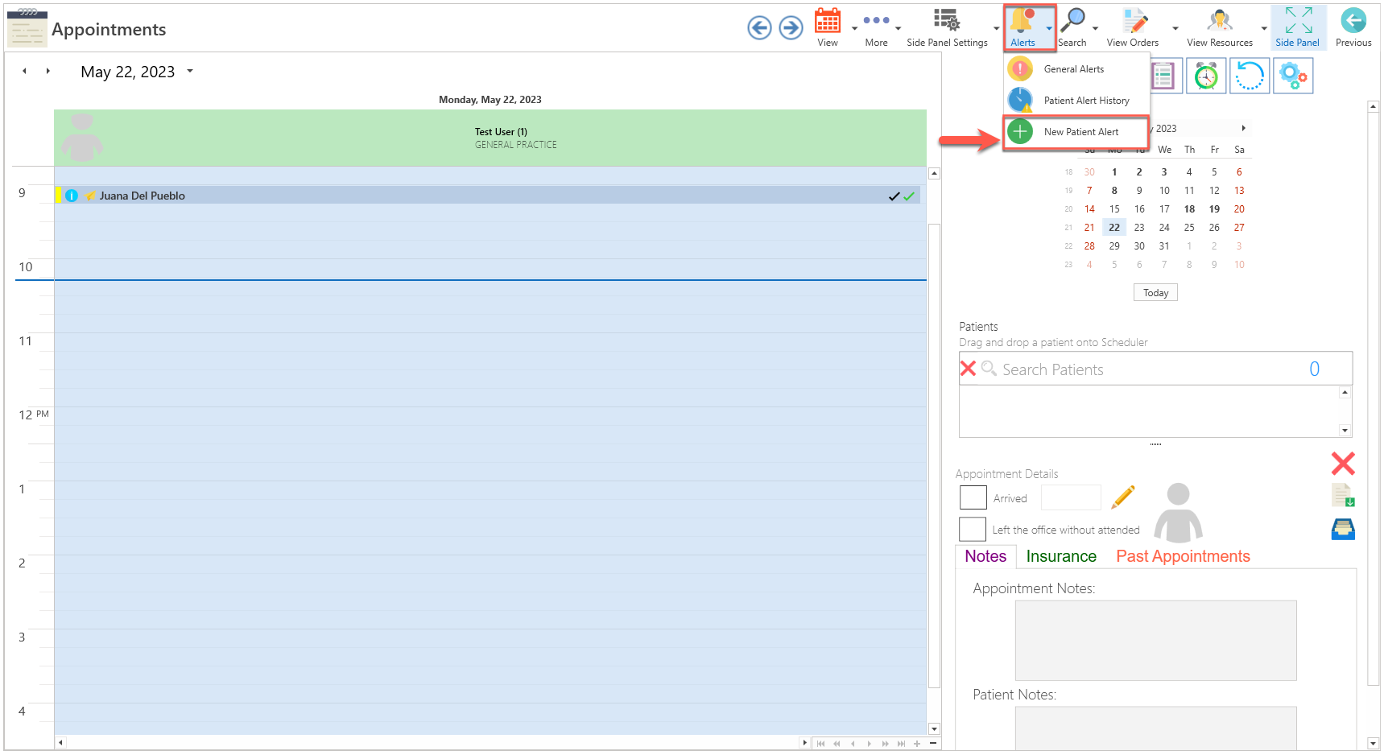This screenshot has width=1384, height=755.
Task: Open the Search magnifier tool
Action: [1072, 21]
